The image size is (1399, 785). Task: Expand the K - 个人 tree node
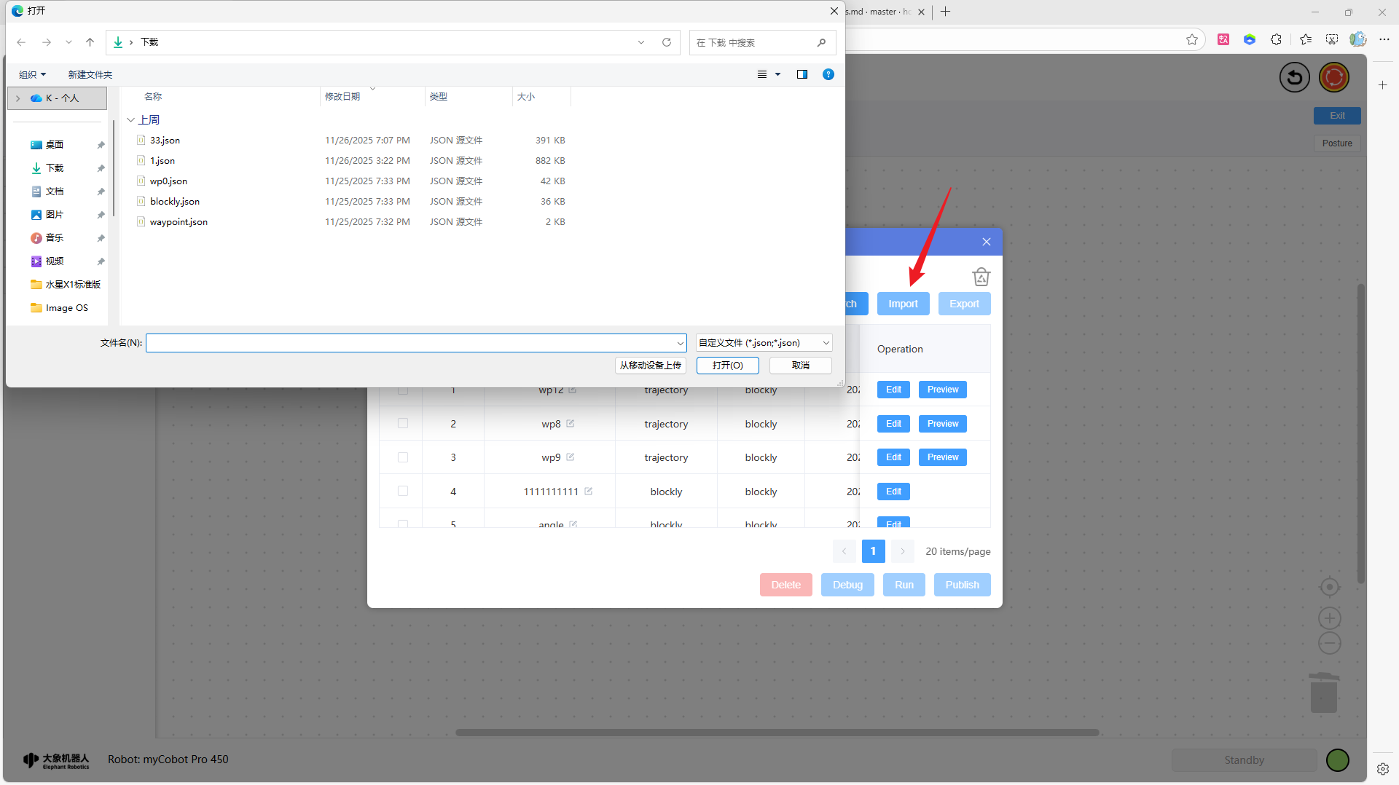click(x=18, y=98)
